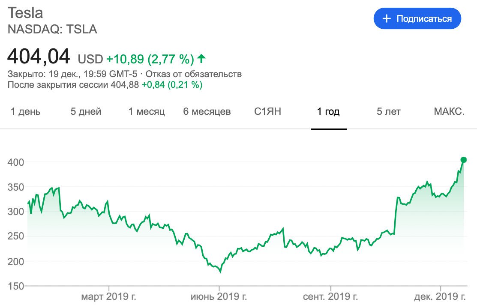The image size is (477, 305).
Task: Open the МАКС. range tab
Action: click(449, 112)
